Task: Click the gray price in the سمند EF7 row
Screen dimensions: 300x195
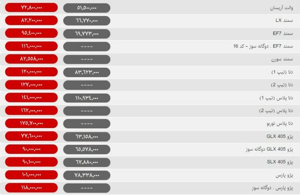Action: click(86, 33)
